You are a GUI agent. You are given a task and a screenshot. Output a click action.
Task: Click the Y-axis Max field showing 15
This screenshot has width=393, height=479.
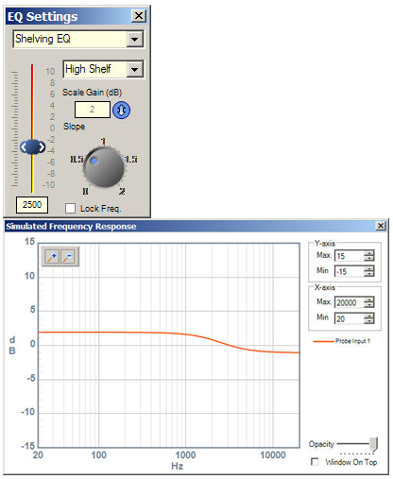tap(350, 256)
